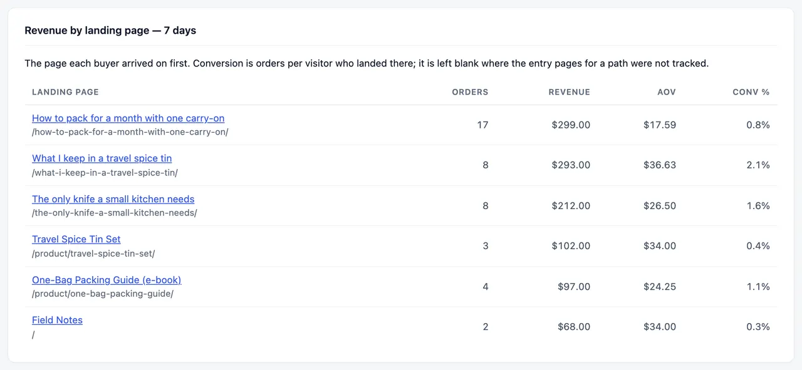Click the REVENUE column header

[569, 92]
